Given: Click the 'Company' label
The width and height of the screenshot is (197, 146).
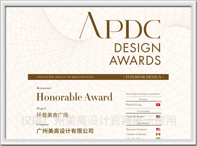Looking at the screenshot, I should click(43, 125).
